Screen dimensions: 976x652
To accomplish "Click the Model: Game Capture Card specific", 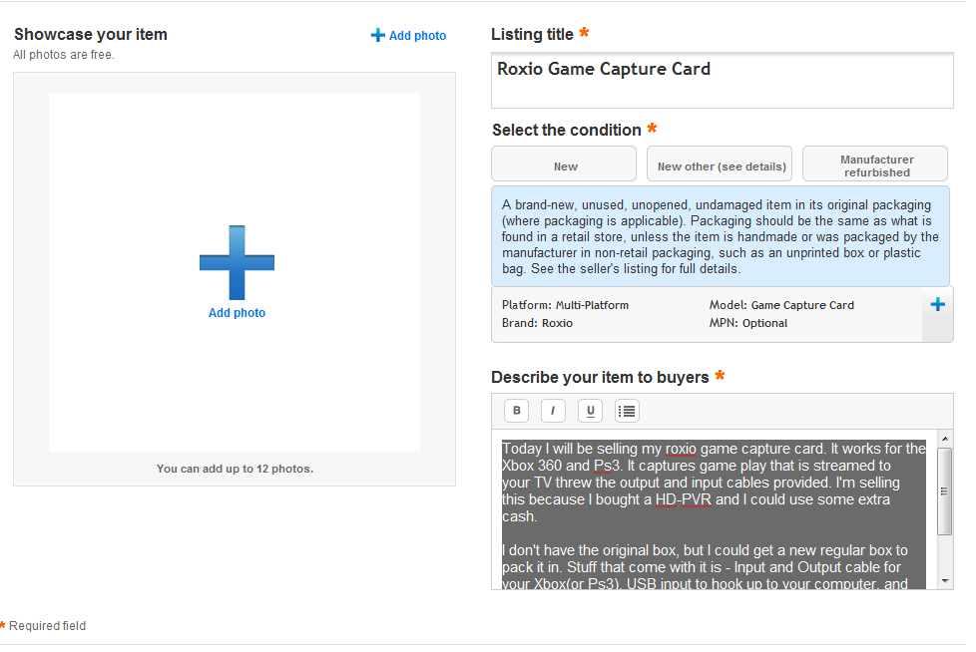I will pyautogui.click(x=781, y=305).
